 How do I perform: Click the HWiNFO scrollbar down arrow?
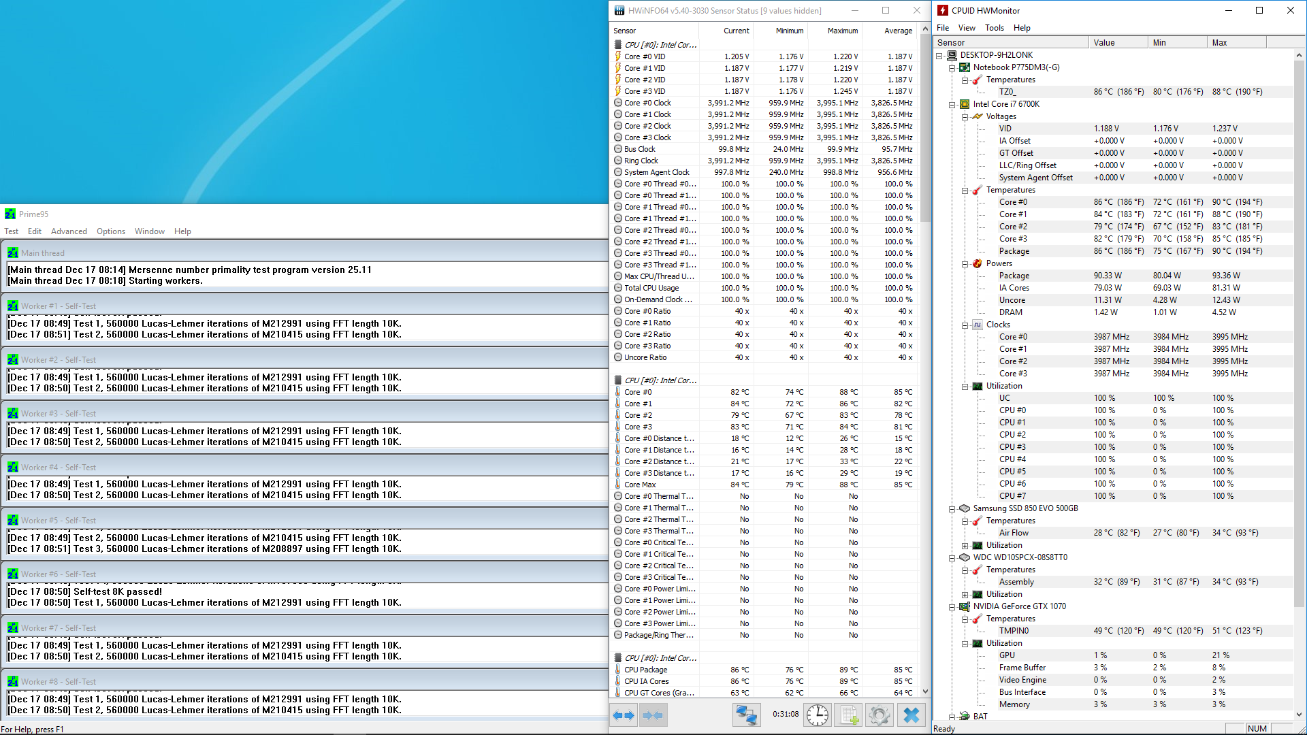pos(925,691)
